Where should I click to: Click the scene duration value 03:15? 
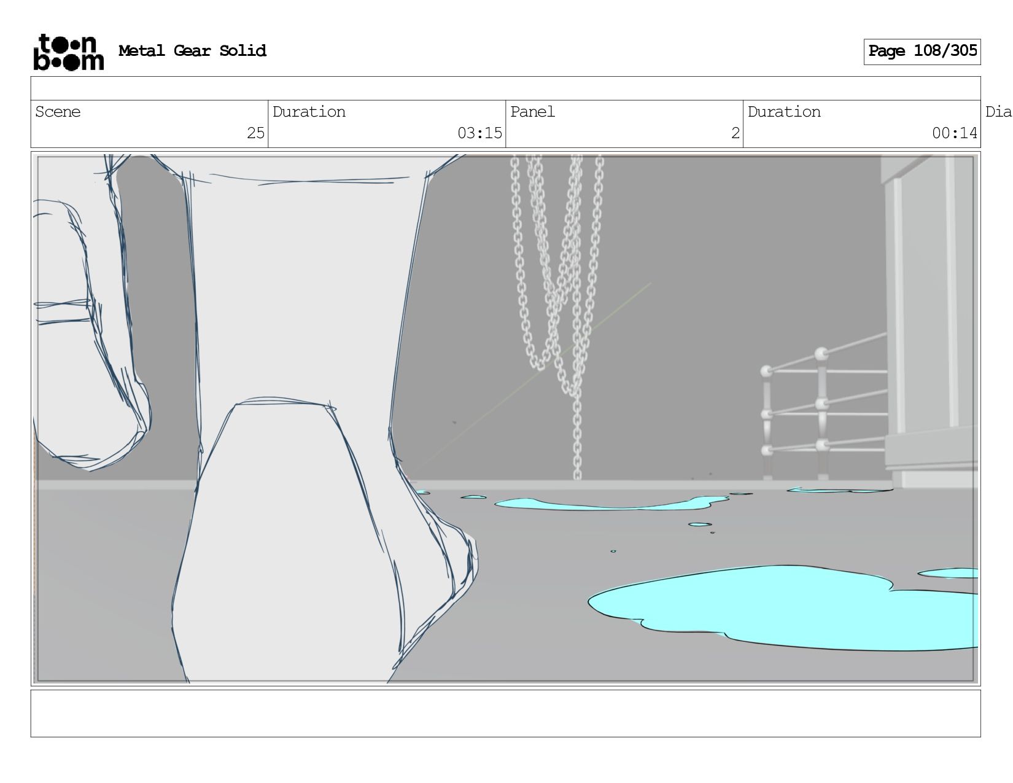(479, 133)
